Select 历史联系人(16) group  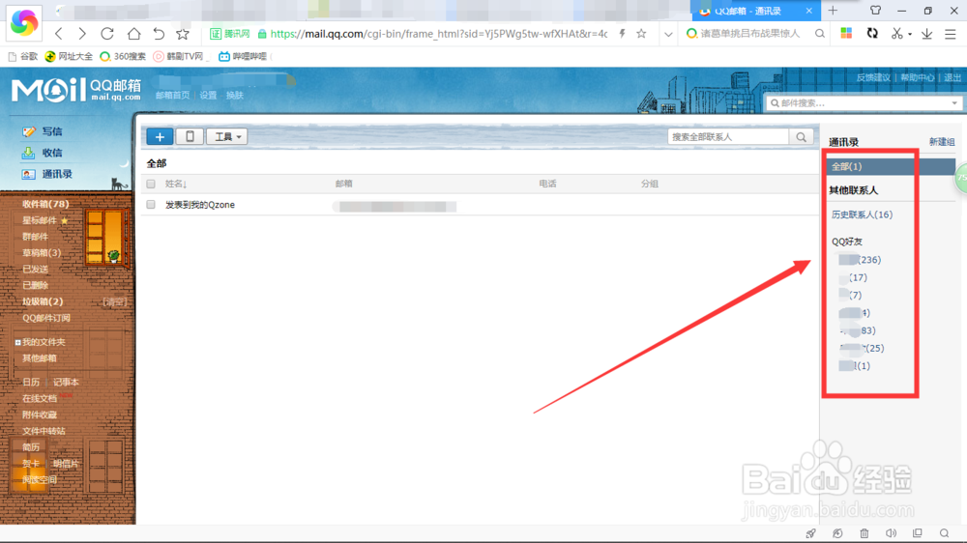[x=863, y=214]
